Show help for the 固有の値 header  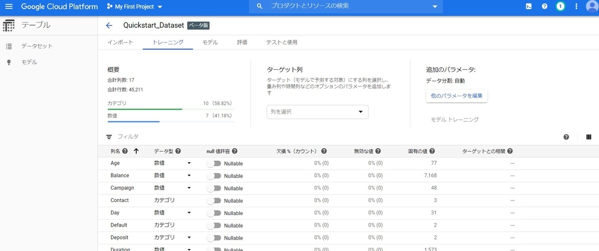point(432,151)
